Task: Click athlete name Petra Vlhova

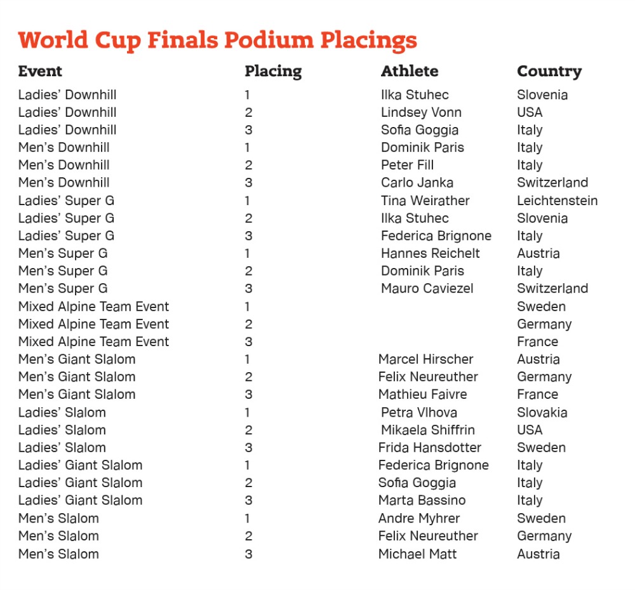Action: coord(418,412)
